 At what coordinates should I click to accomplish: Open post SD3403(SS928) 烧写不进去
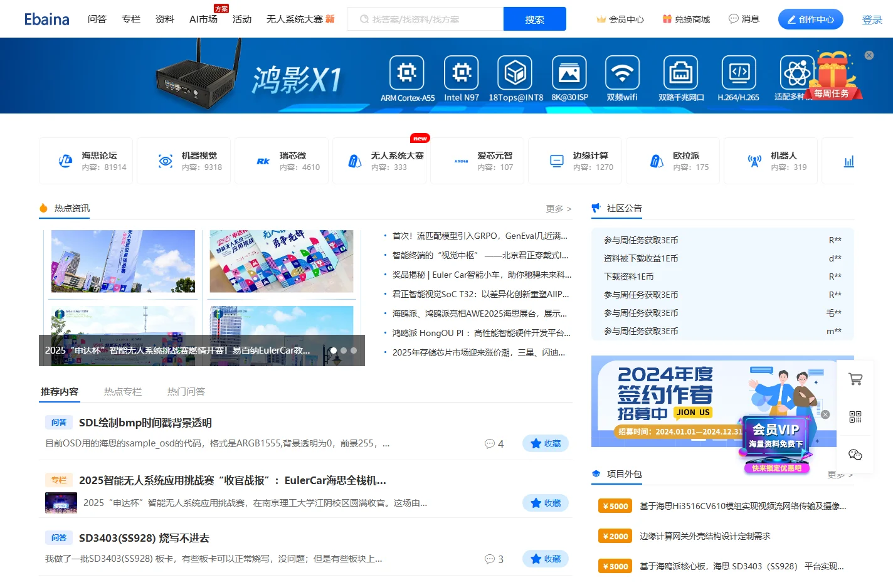click(144, 538)
